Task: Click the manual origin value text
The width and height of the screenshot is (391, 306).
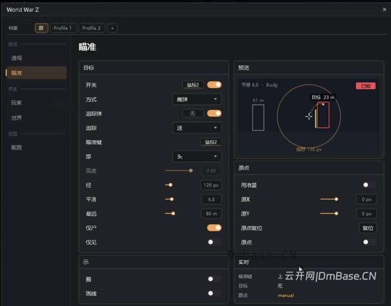Action: (286, 296)
